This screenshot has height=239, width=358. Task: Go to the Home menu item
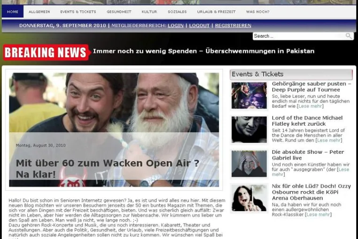pyautogui.click(x=13, y=12)
